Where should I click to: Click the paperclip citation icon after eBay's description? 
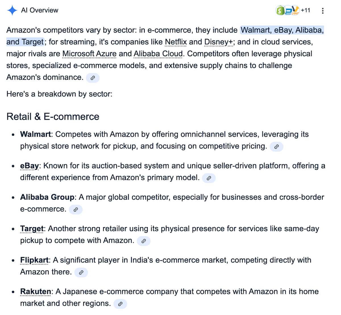(x=209, y=178)
